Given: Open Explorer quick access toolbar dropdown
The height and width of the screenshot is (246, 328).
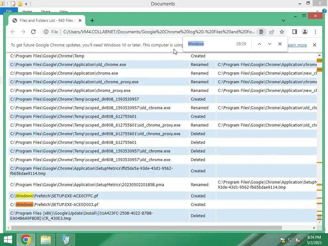Looking at the screenshot, I should coord(26,4).
